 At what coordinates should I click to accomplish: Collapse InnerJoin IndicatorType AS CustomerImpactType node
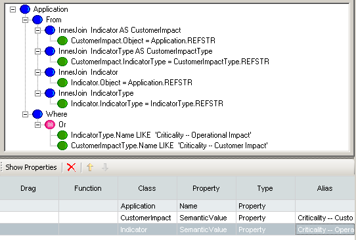click(38, 51)
